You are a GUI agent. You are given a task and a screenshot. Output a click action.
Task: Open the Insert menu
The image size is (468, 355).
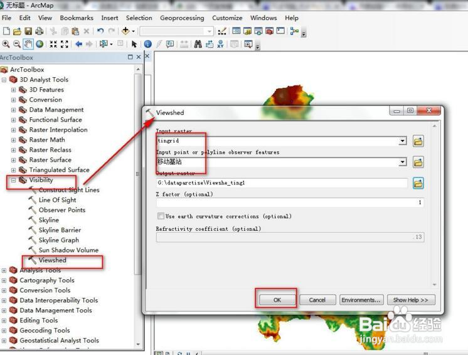click(110, 18)
